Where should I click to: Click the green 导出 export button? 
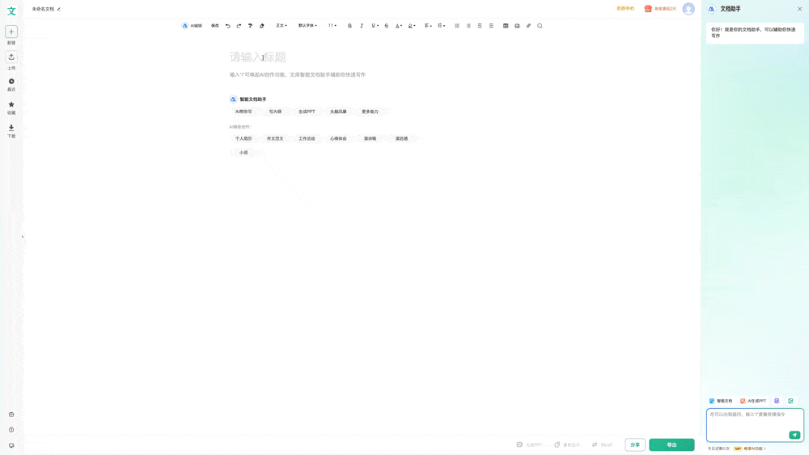point(671,444)
